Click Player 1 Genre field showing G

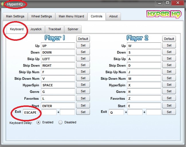click(58, 91)
